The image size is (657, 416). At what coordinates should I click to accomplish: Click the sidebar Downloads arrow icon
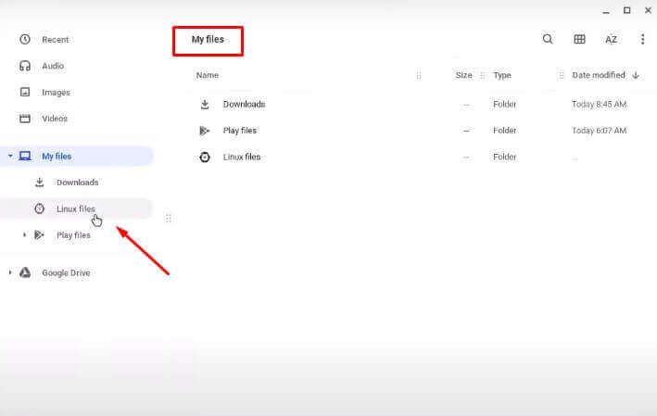(x=40, y=183)
